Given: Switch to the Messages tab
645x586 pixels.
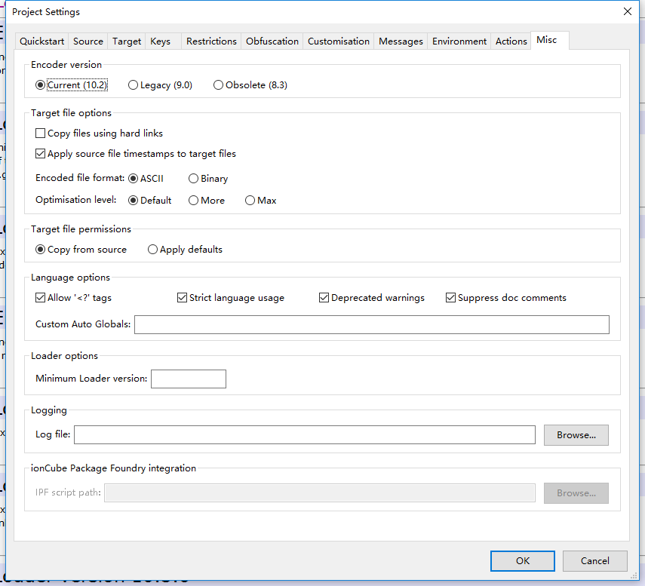Looking at the screenshot, I should (401, 41).
